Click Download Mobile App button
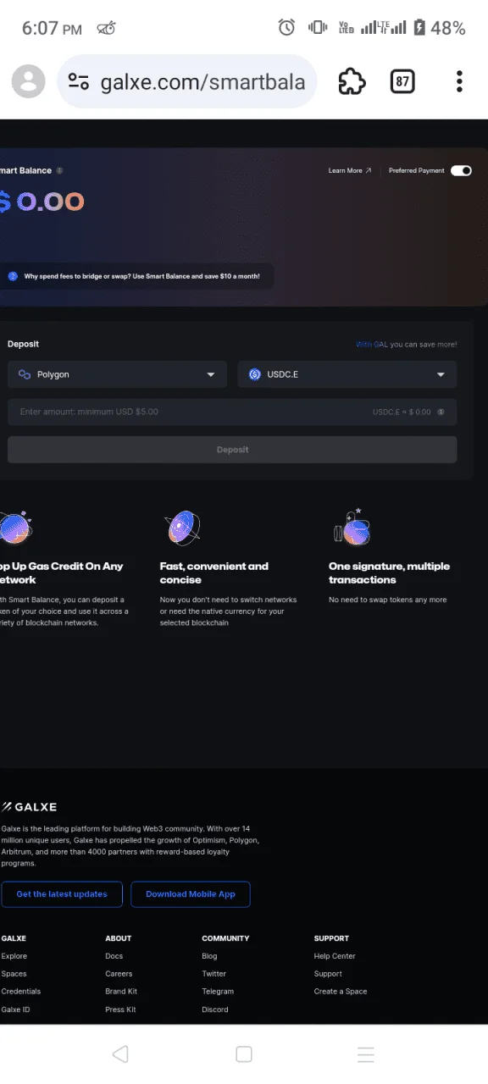 pos(191,894)
